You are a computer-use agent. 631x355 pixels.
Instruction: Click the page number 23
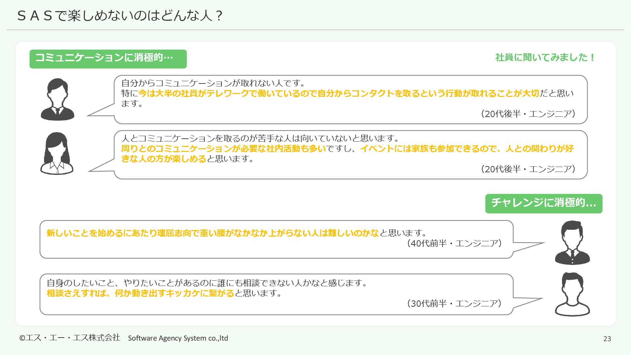(x=607, y=339)
